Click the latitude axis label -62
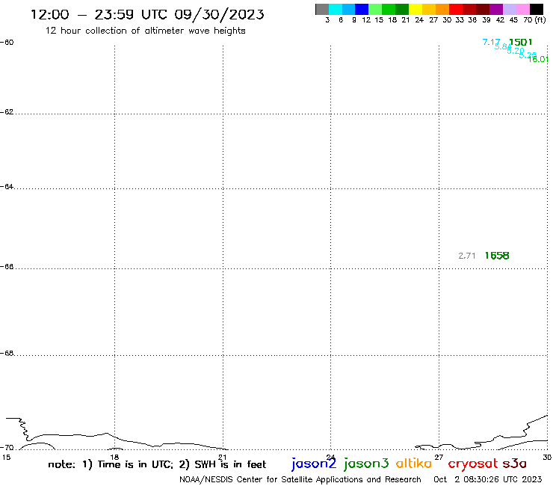The height and width of the screenshot is (486, 553). pyautogui.click(x=7, y=112)
